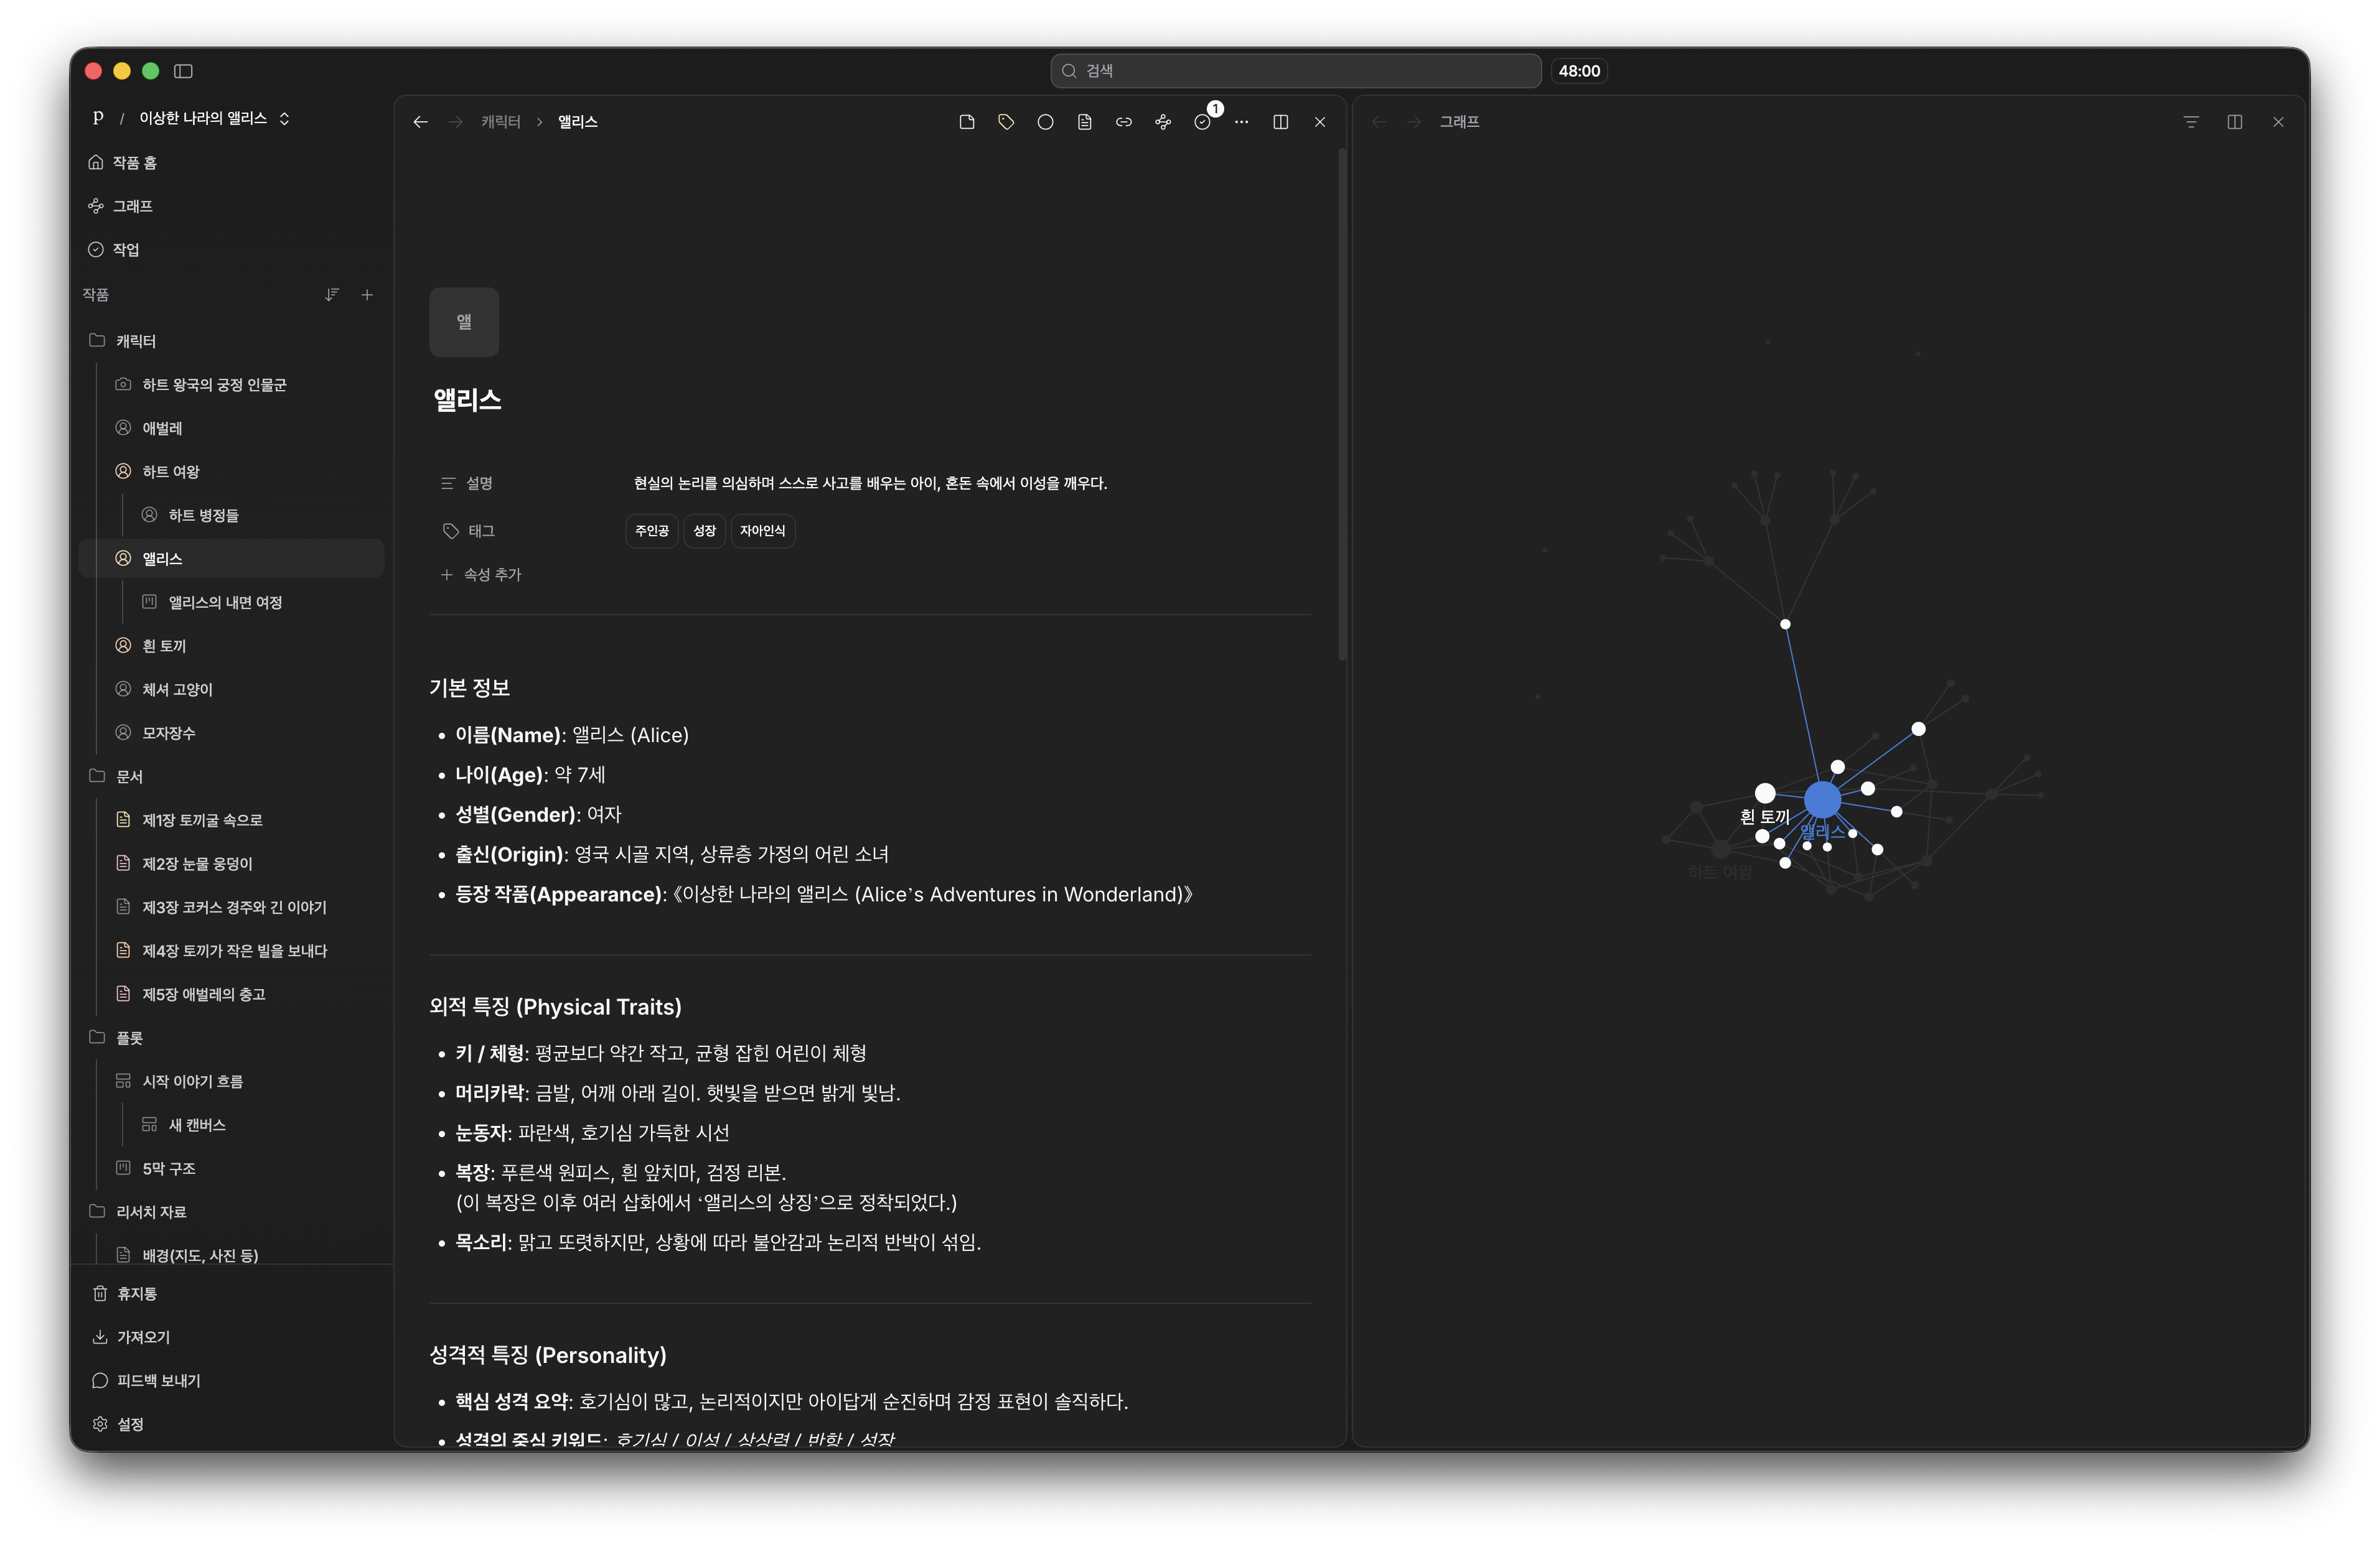
Task: Add a new item with the 작품 plus icon
Action: coord(367,295)
